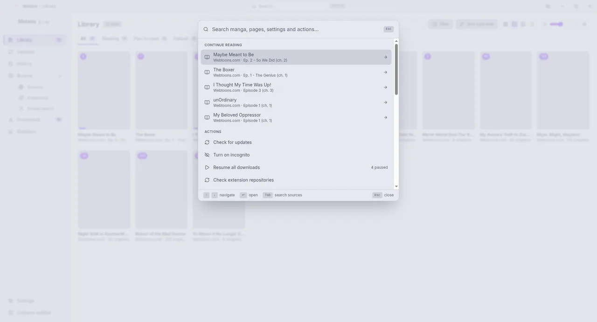This screenshot has width=597, height=322.
Task: Click arrow on I Thought My Time Was Up! row
Action: point(385,87)
